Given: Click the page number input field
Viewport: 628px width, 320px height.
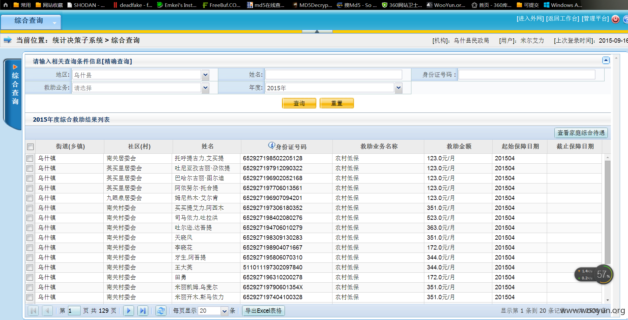Looking at the screenshot, I should [x=74, y=311].
